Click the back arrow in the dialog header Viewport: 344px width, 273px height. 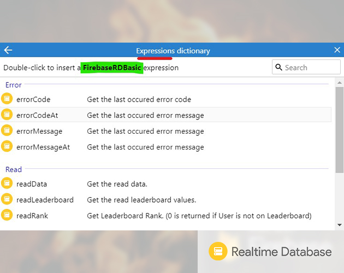point(8,50)
